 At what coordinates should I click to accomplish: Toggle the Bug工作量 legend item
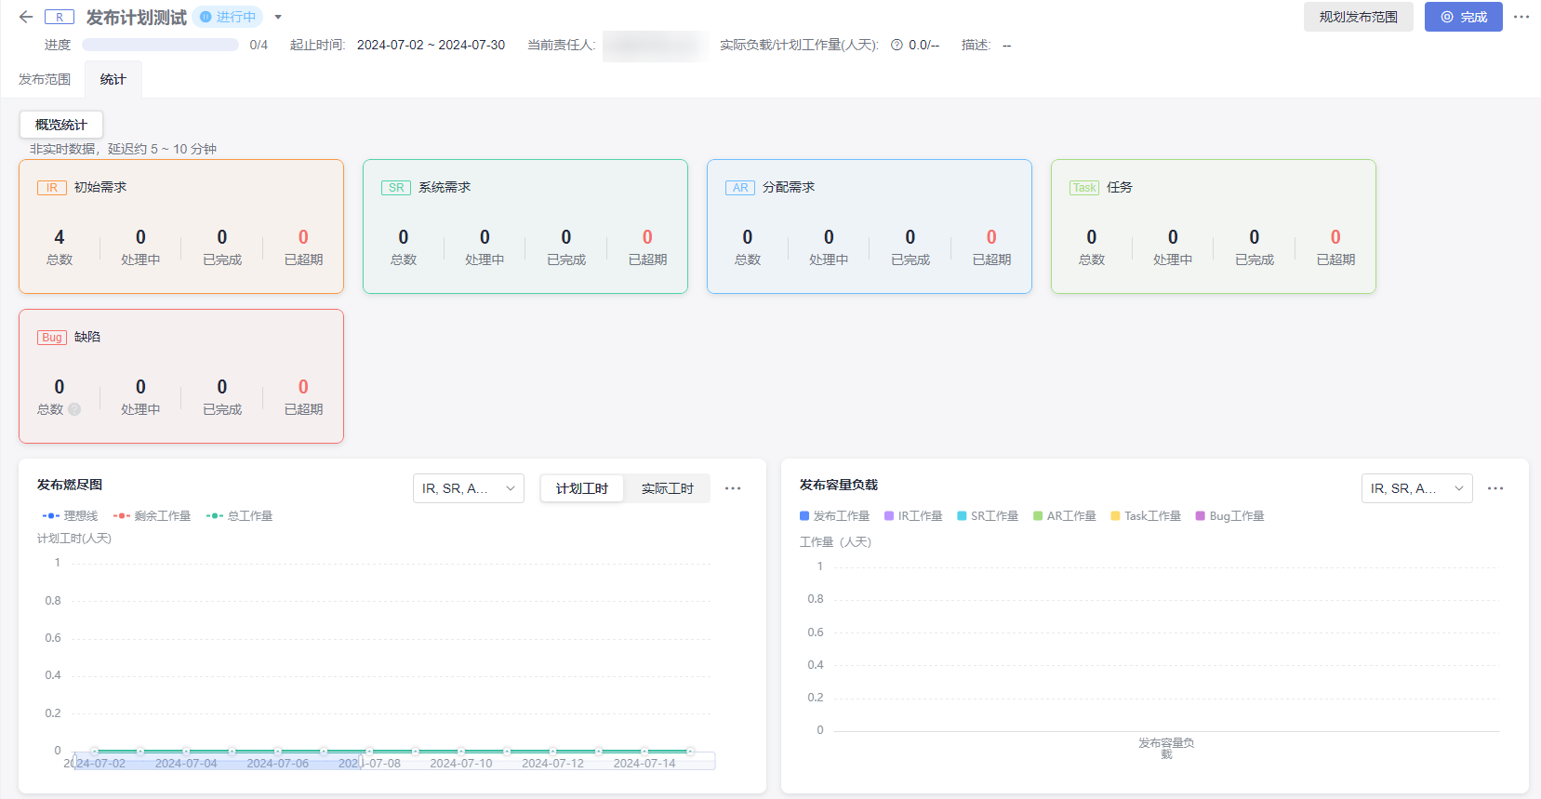pyautogui.click(x=1229, y=516)
